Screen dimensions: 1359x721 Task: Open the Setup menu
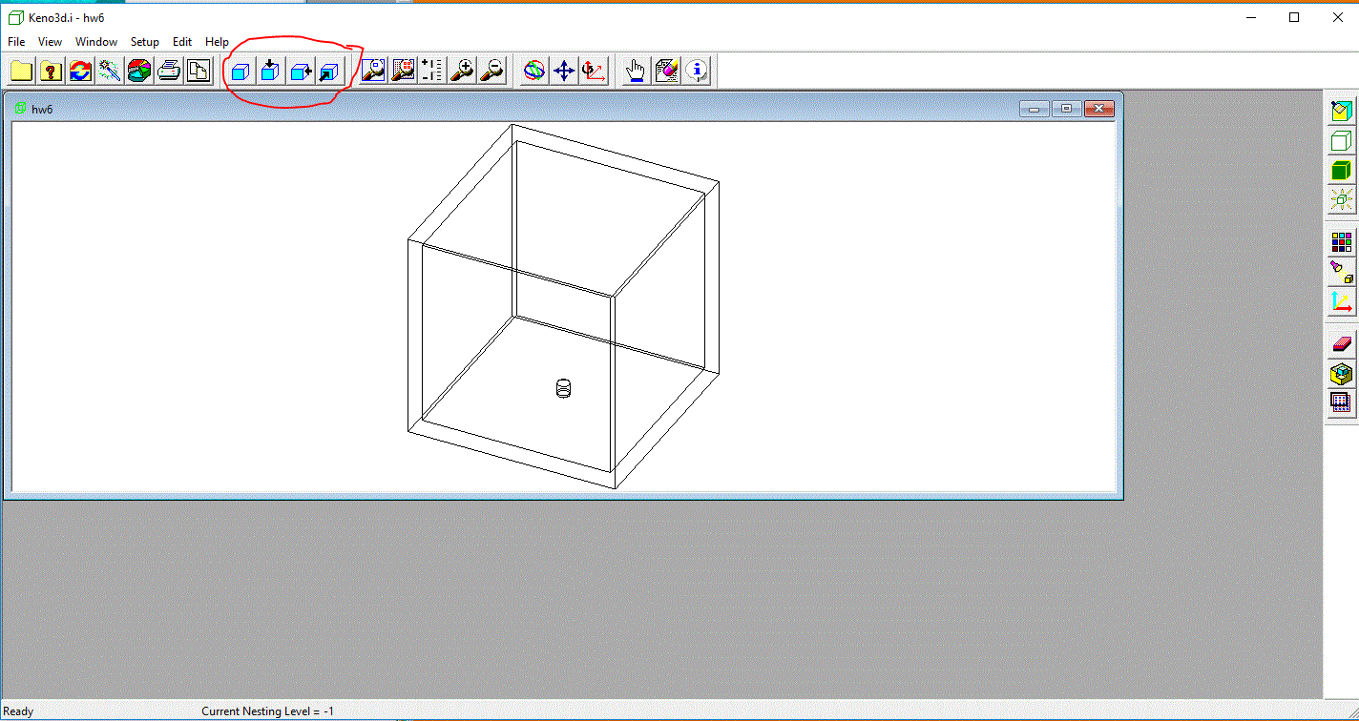coord(145,42)
